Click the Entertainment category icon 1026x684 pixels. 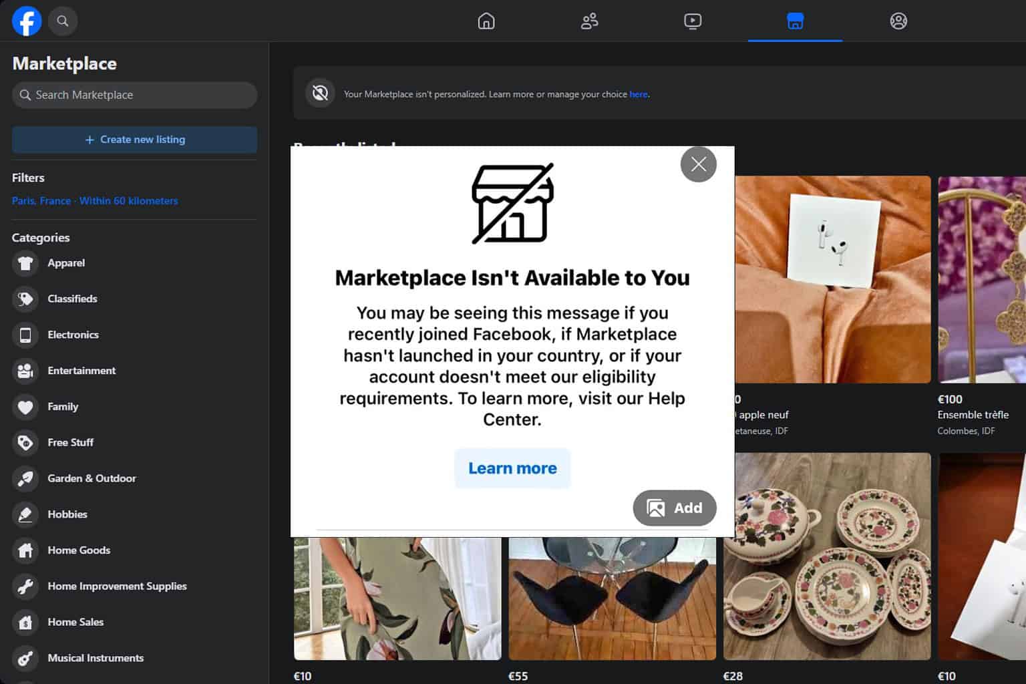(25, 371)
